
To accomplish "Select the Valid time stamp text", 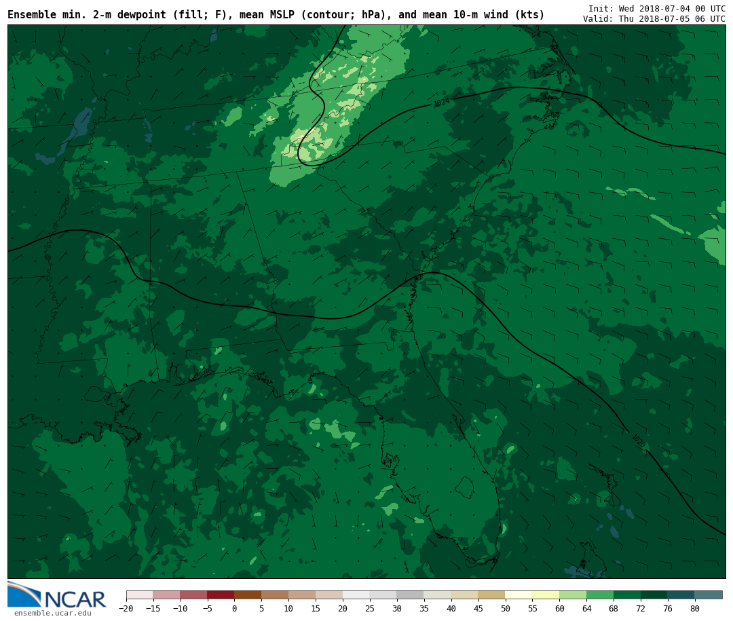I will point(654,19).
